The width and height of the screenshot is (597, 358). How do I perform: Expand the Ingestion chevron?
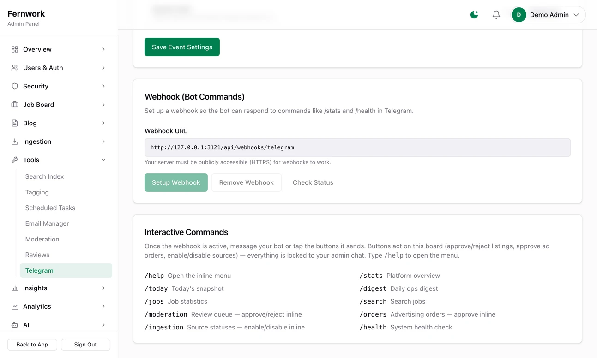tap(103, 141)
